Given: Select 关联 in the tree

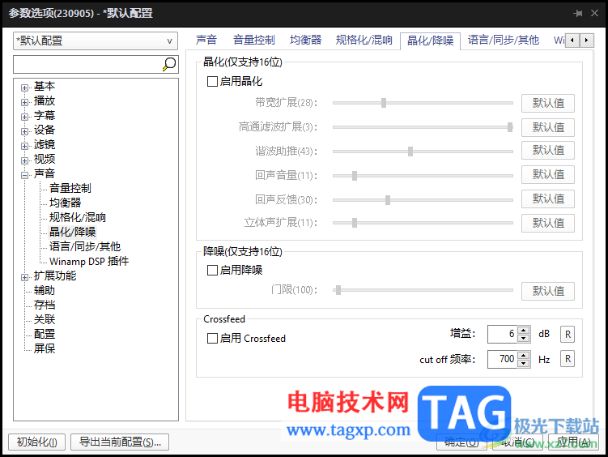Looking at the screenshot, I should 45,319.
